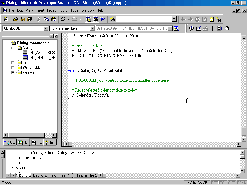Expand the String Table folder node
This screenshot has width=247, height=185.
point(13,68)
